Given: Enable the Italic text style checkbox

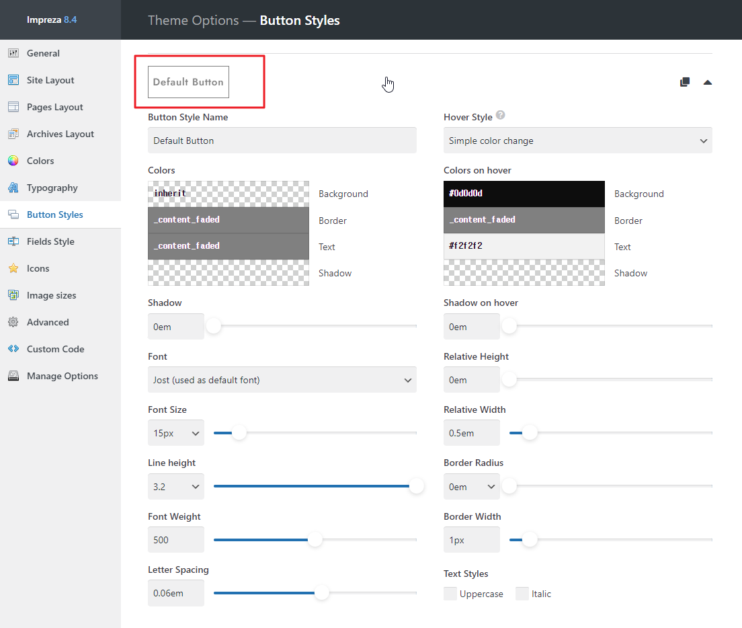Looking at the screenshot, I should [522, 594].
